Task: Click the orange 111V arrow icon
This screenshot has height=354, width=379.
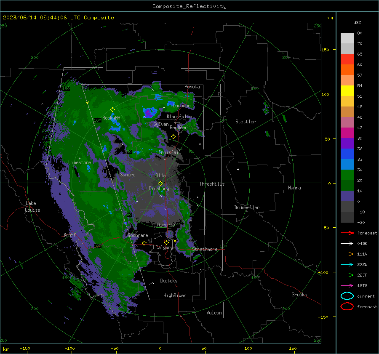Action: pyautogui.click(x=347, y=254)
